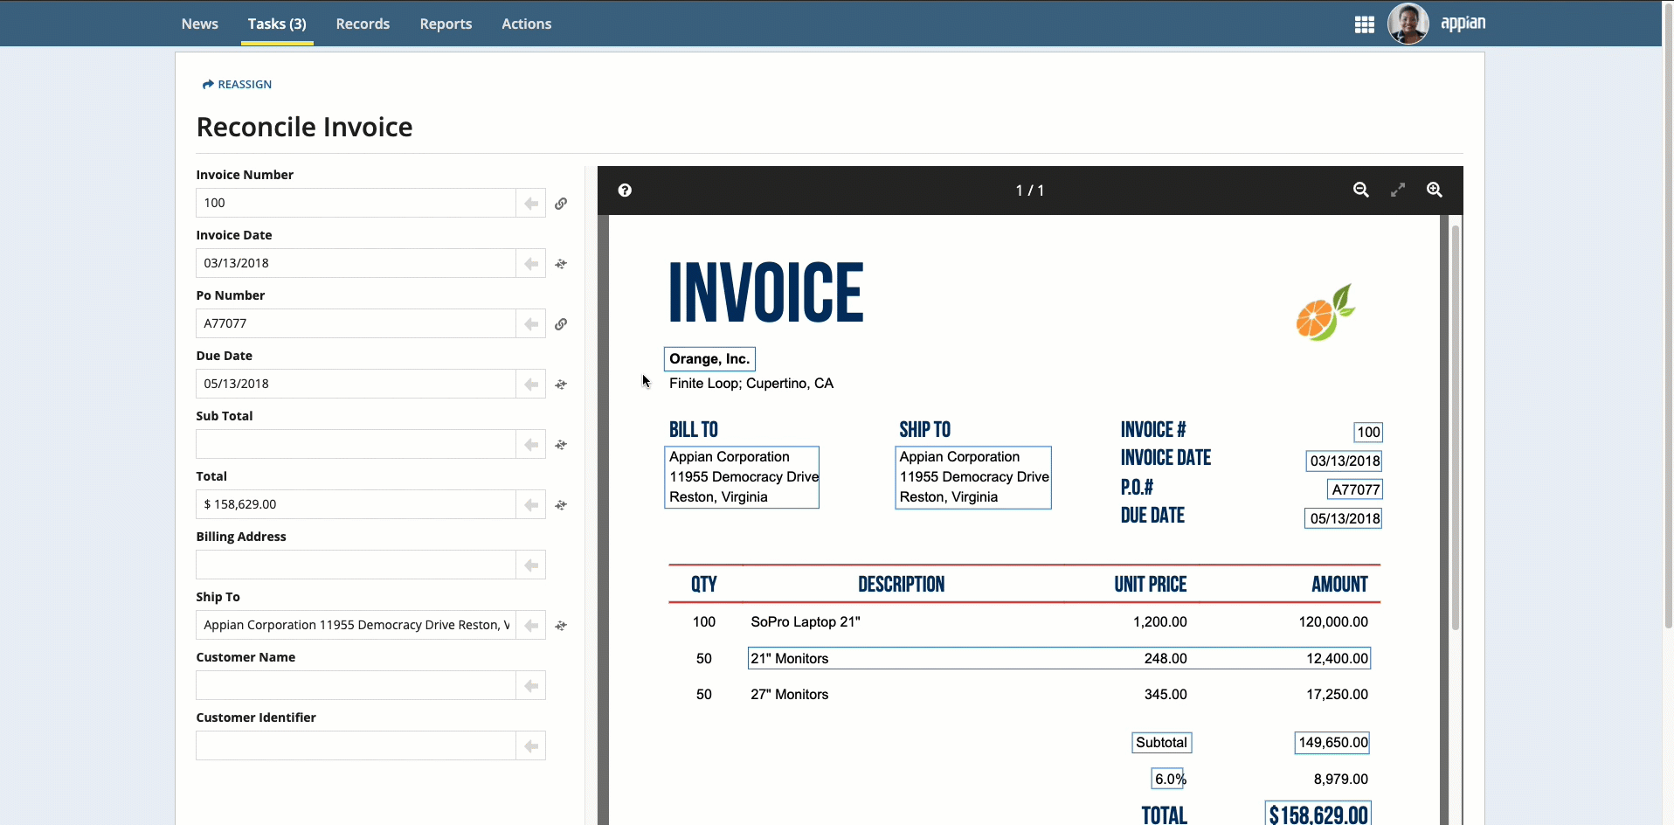Click the sparkle icon next to Due Date
The width and height of the screenshot is (1674, 825).
click(561, 384)
